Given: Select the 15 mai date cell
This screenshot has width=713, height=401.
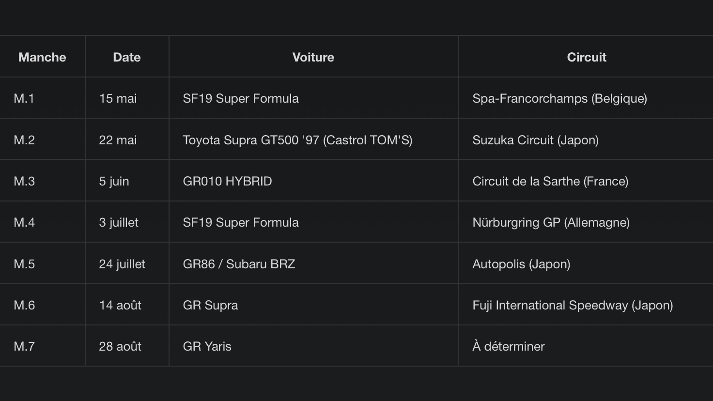Looking at the screenshot, I should 127,98.
